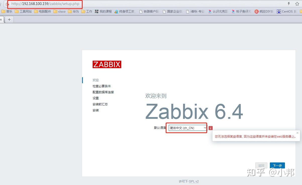Click the language warning message text
This screenshot has width=302, height=185.
[256, 137]
